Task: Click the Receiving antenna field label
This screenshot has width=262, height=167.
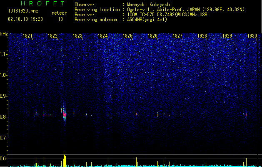Action: pyautogui.click(x=96, y=20)
